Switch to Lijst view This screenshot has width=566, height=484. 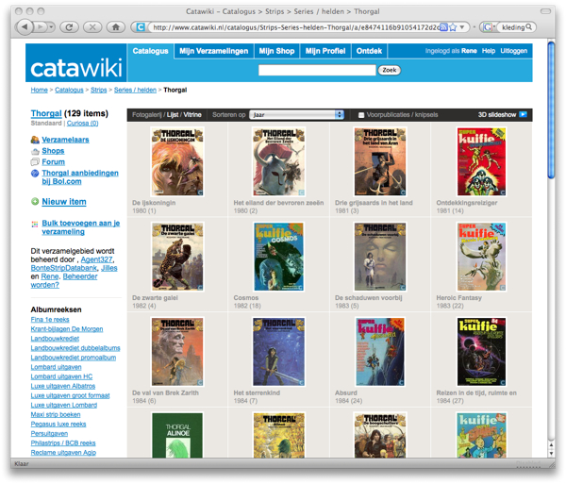click(x=173, y=115)
